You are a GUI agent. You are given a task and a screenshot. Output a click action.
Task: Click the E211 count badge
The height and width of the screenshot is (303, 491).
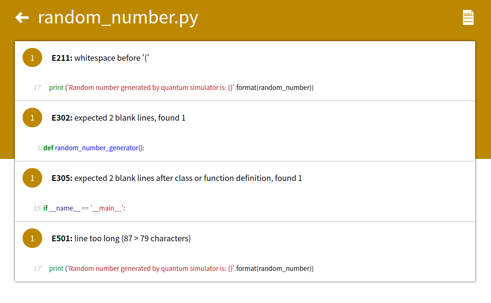[32, 57]
